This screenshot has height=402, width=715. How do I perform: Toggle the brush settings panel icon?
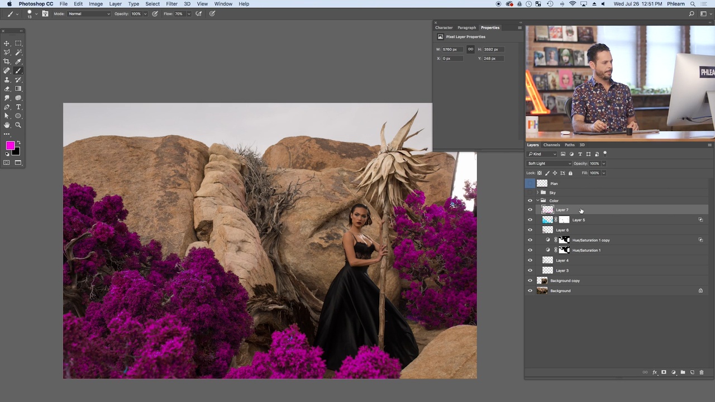tap(45, 13)
